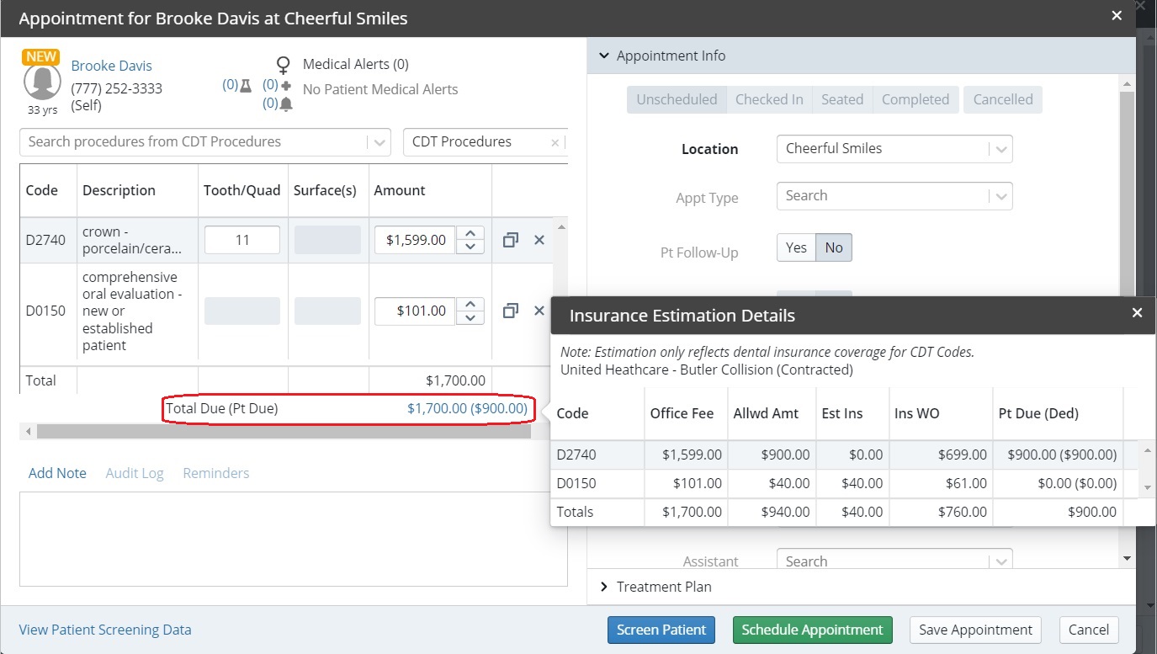Open the procedure search dropdown arrow
The height and width of the screenshot is (654, 1157).
(x=379, y=142)
